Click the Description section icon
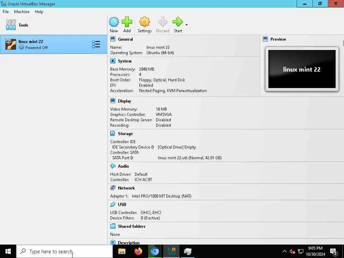The width and height of the screenshot is (344, 258). click(113, 242)
